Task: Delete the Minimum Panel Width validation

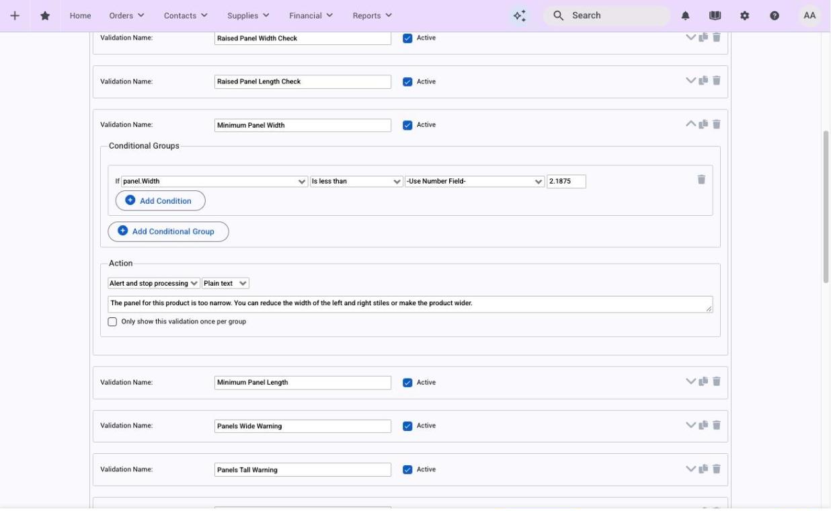Action: click(717, 124)
